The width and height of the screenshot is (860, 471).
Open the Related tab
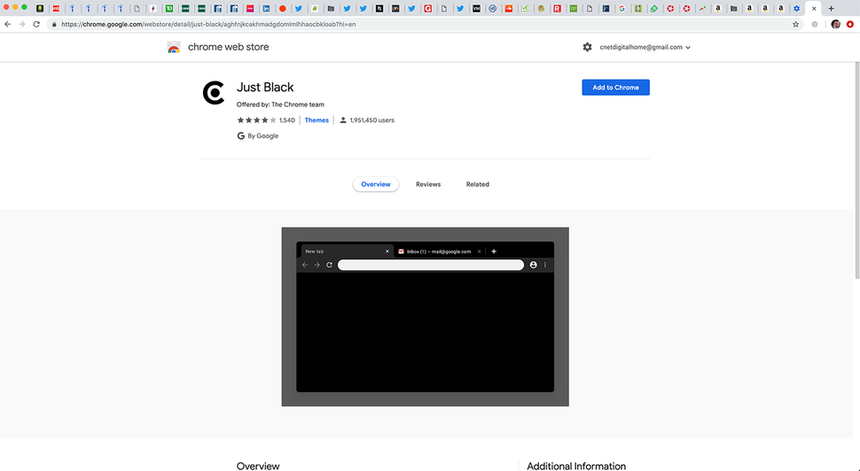tap(477, 184)
